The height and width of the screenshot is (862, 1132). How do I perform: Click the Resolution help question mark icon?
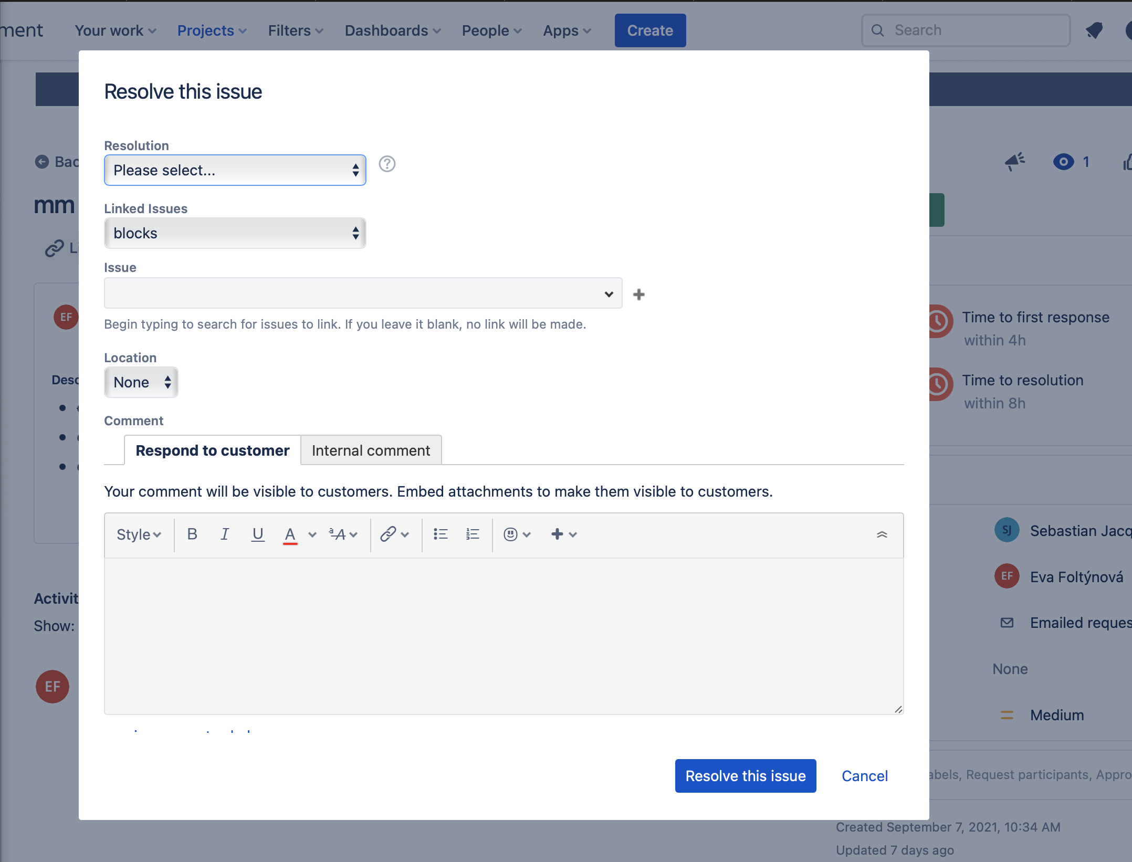[387, 164]
